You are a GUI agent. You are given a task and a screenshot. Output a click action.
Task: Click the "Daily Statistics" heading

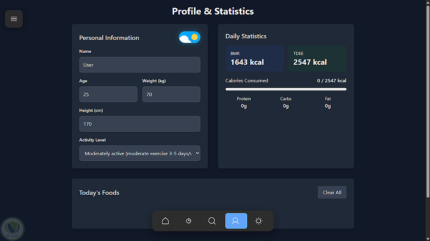246,36
